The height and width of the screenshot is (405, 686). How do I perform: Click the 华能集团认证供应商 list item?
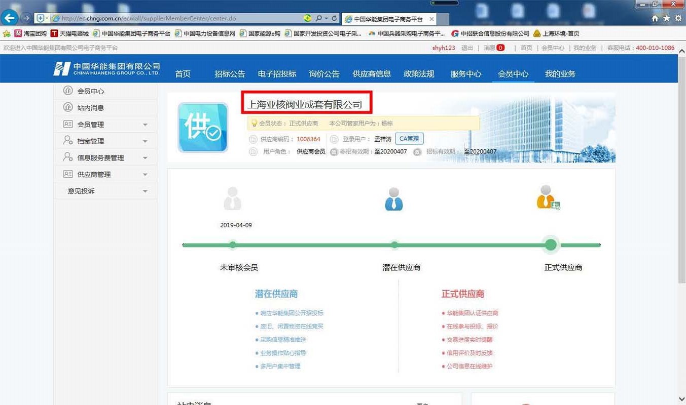pos(473,313)
